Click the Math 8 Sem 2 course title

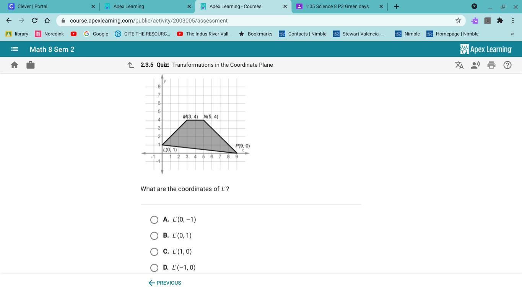coord(52,49)
